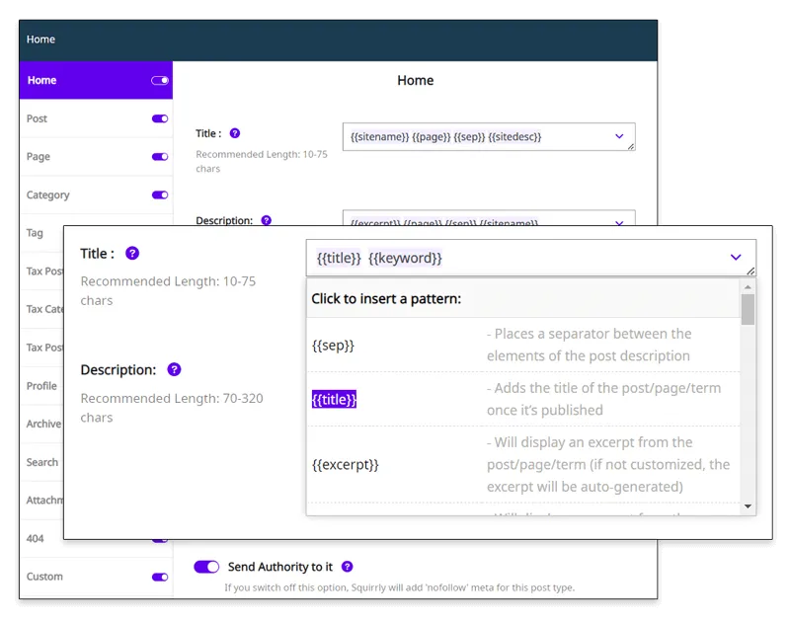Toggle the Custom switch in sidebar
Image resolution: width=790 pixels, height=622 pixels.
point(159,577)
